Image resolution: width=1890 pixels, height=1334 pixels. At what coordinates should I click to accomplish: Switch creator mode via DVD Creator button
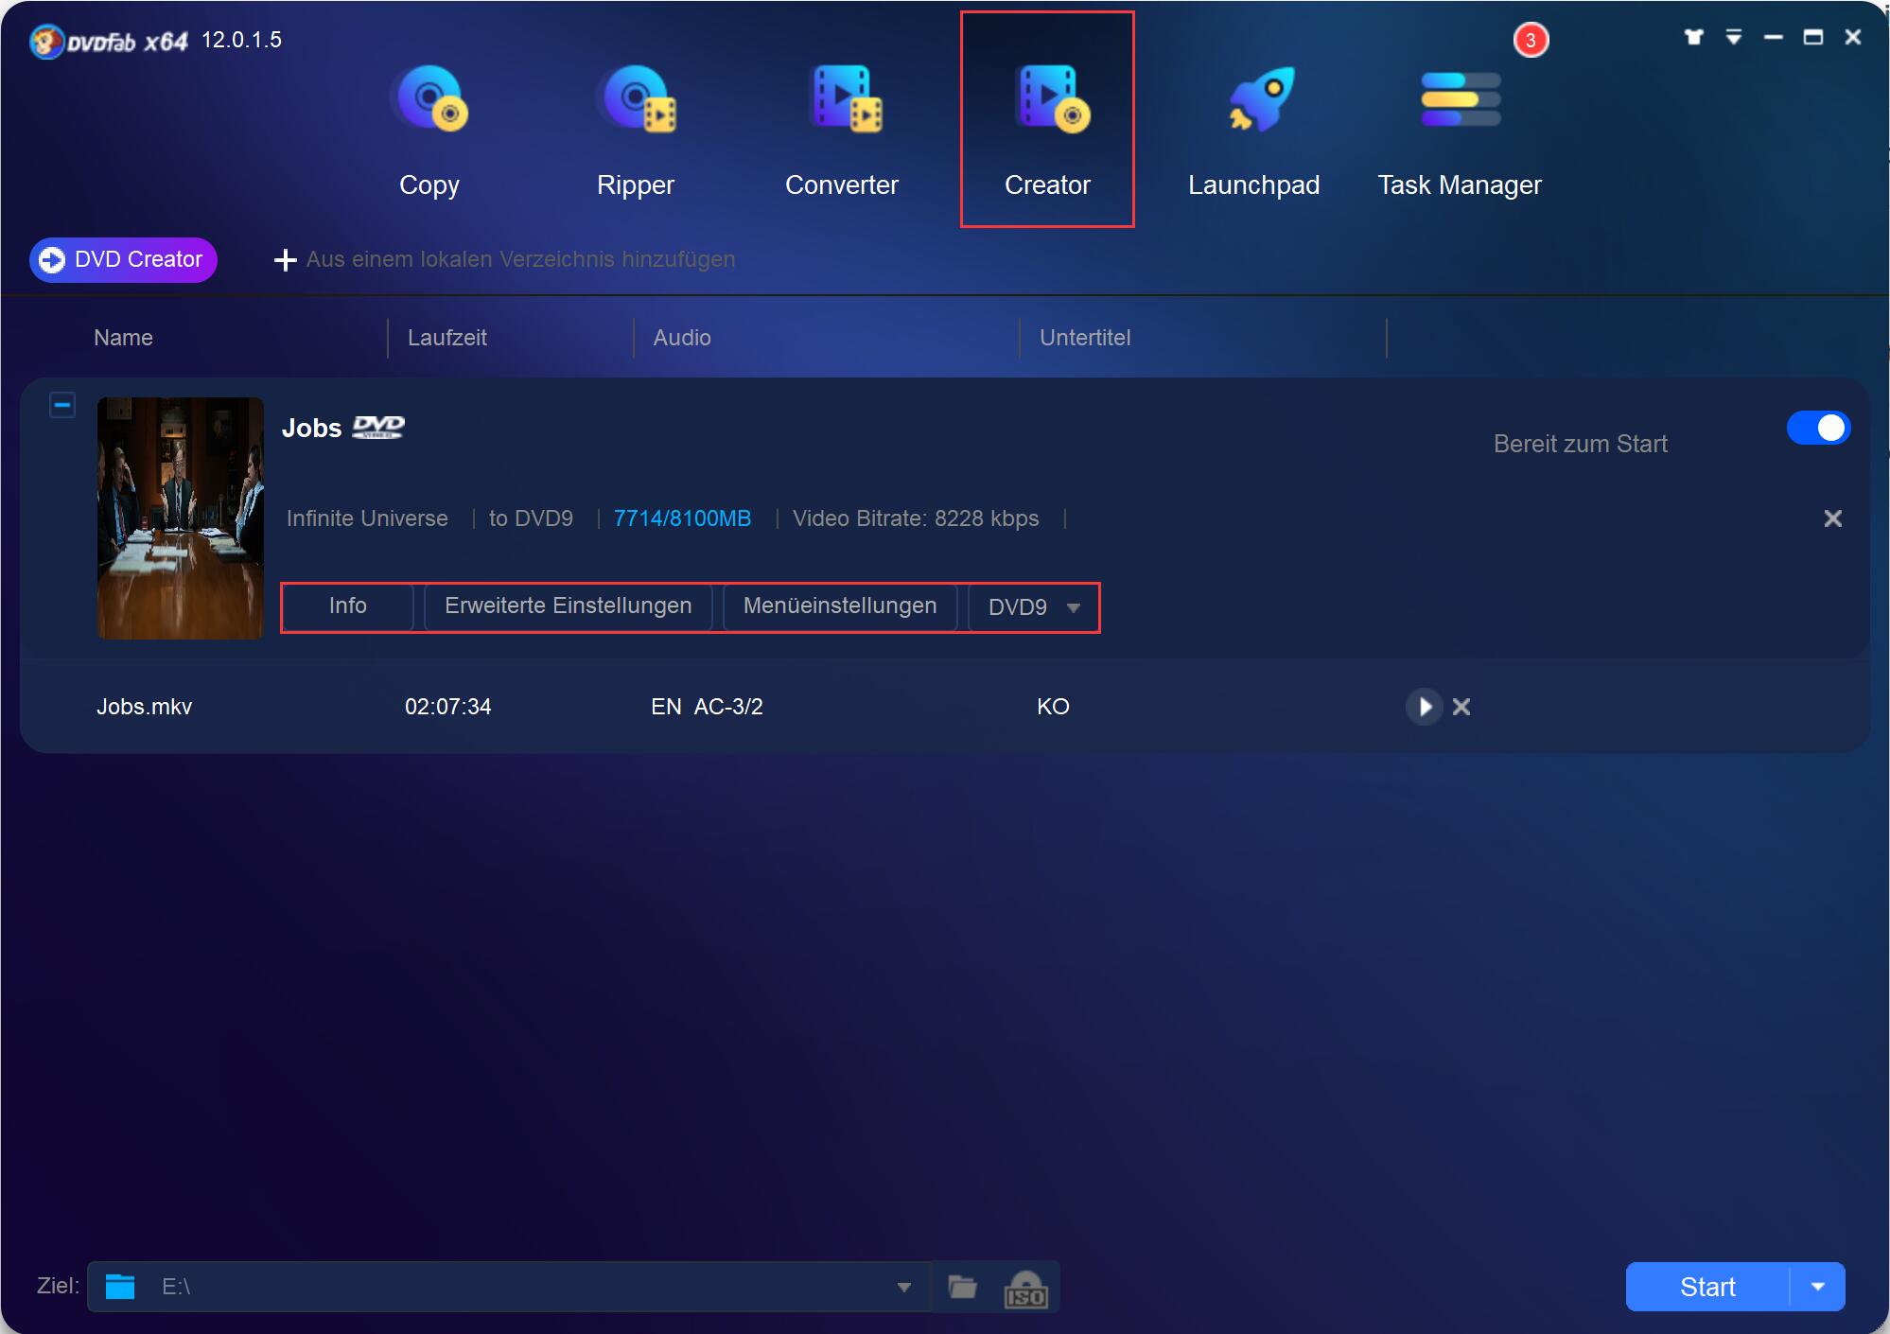(124, 259)
